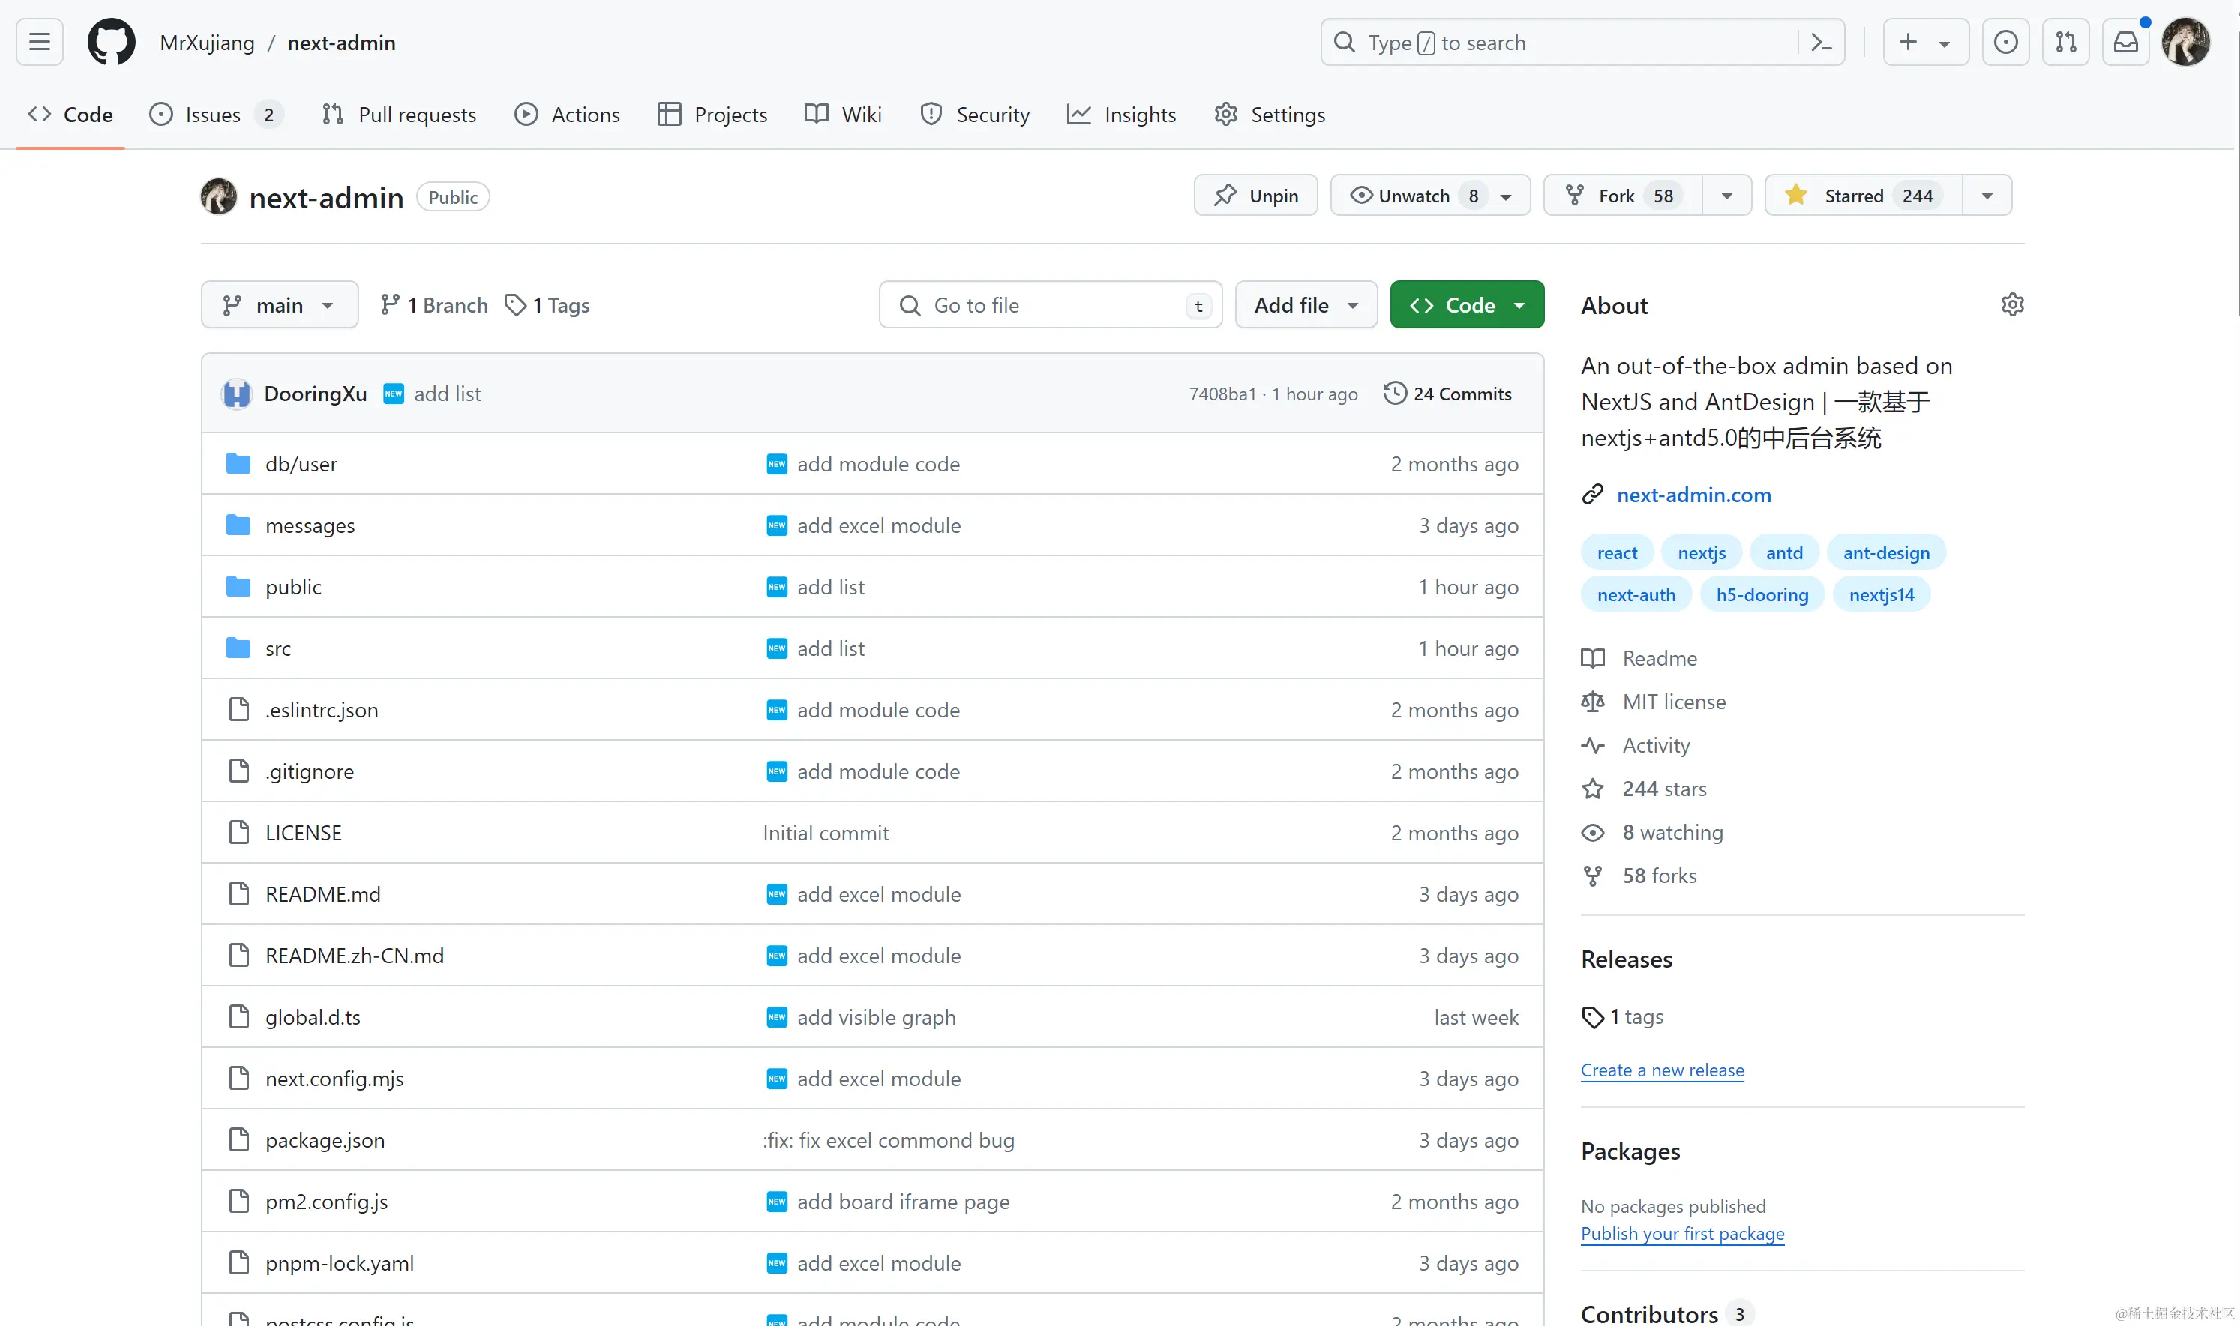Go to the Actions tab

568,115
